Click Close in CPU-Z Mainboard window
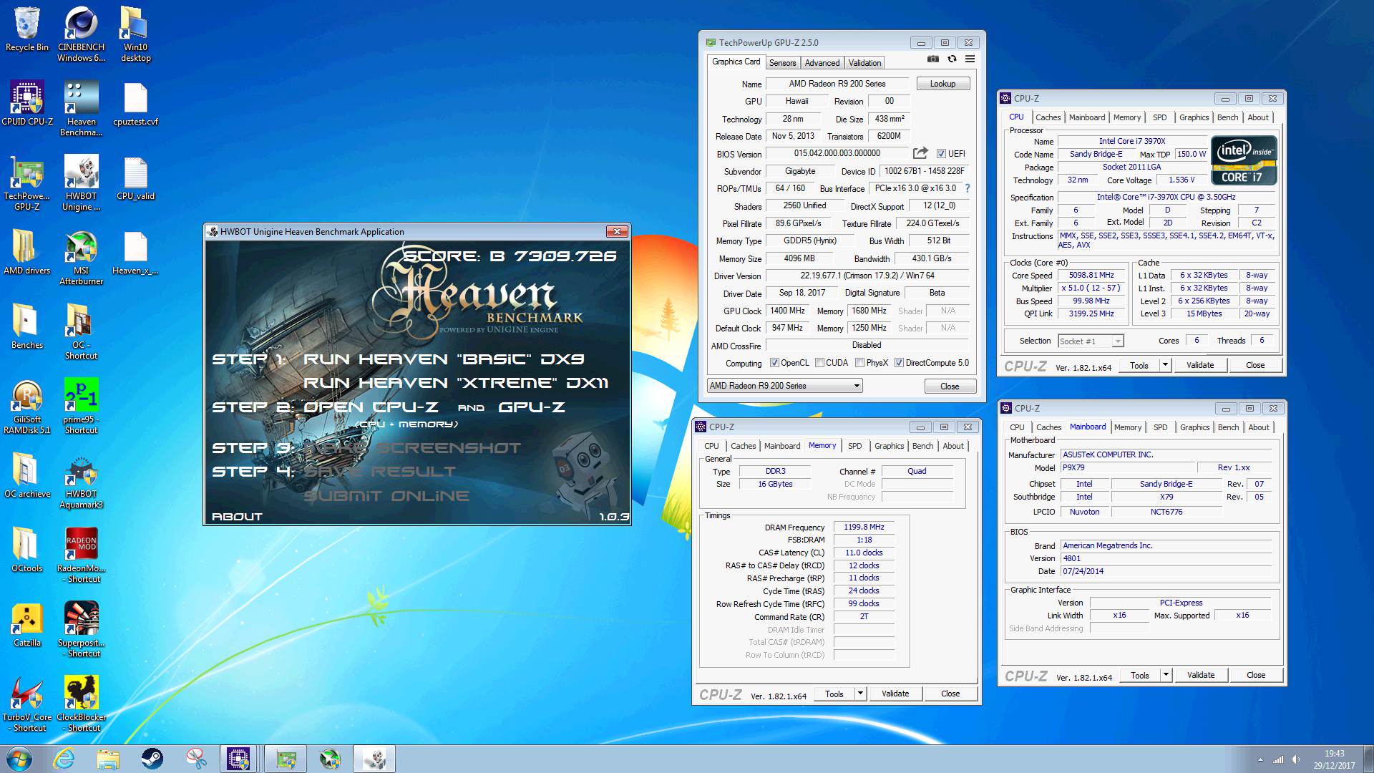Screen dimensions: 1374x773 1255,675
